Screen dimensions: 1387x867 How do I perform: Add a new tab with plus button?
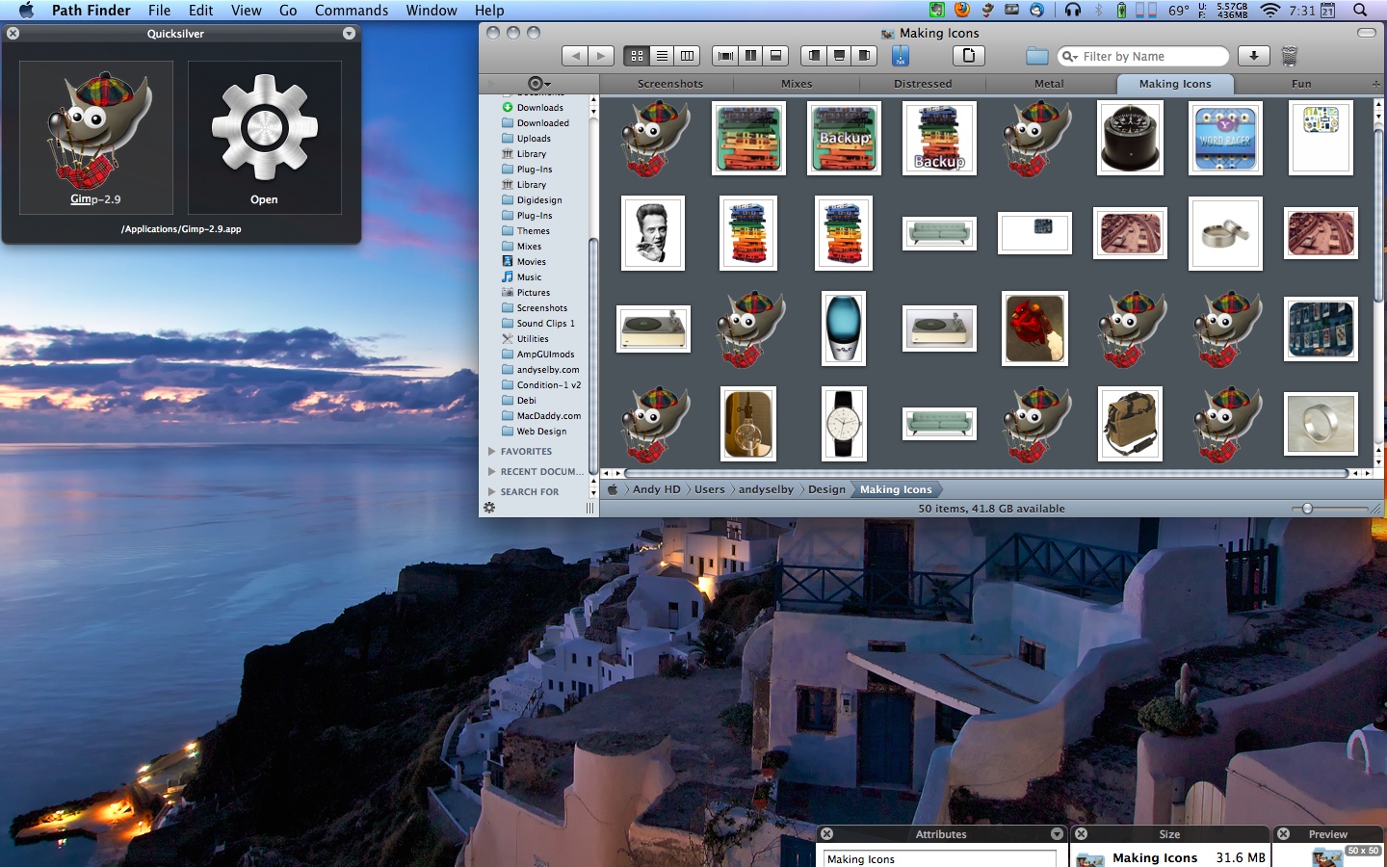[x=1375, y=84]
